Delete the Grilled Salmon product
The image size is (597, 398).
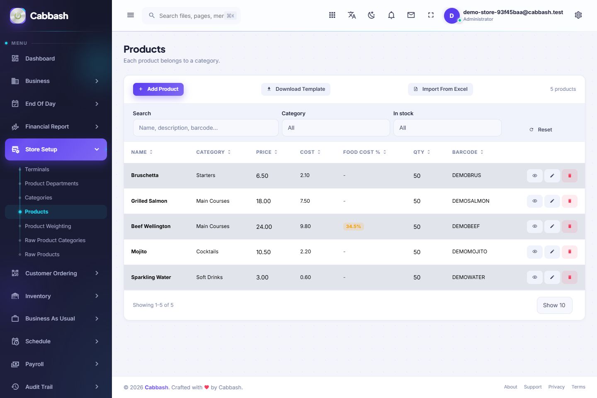tap(570, 201)
